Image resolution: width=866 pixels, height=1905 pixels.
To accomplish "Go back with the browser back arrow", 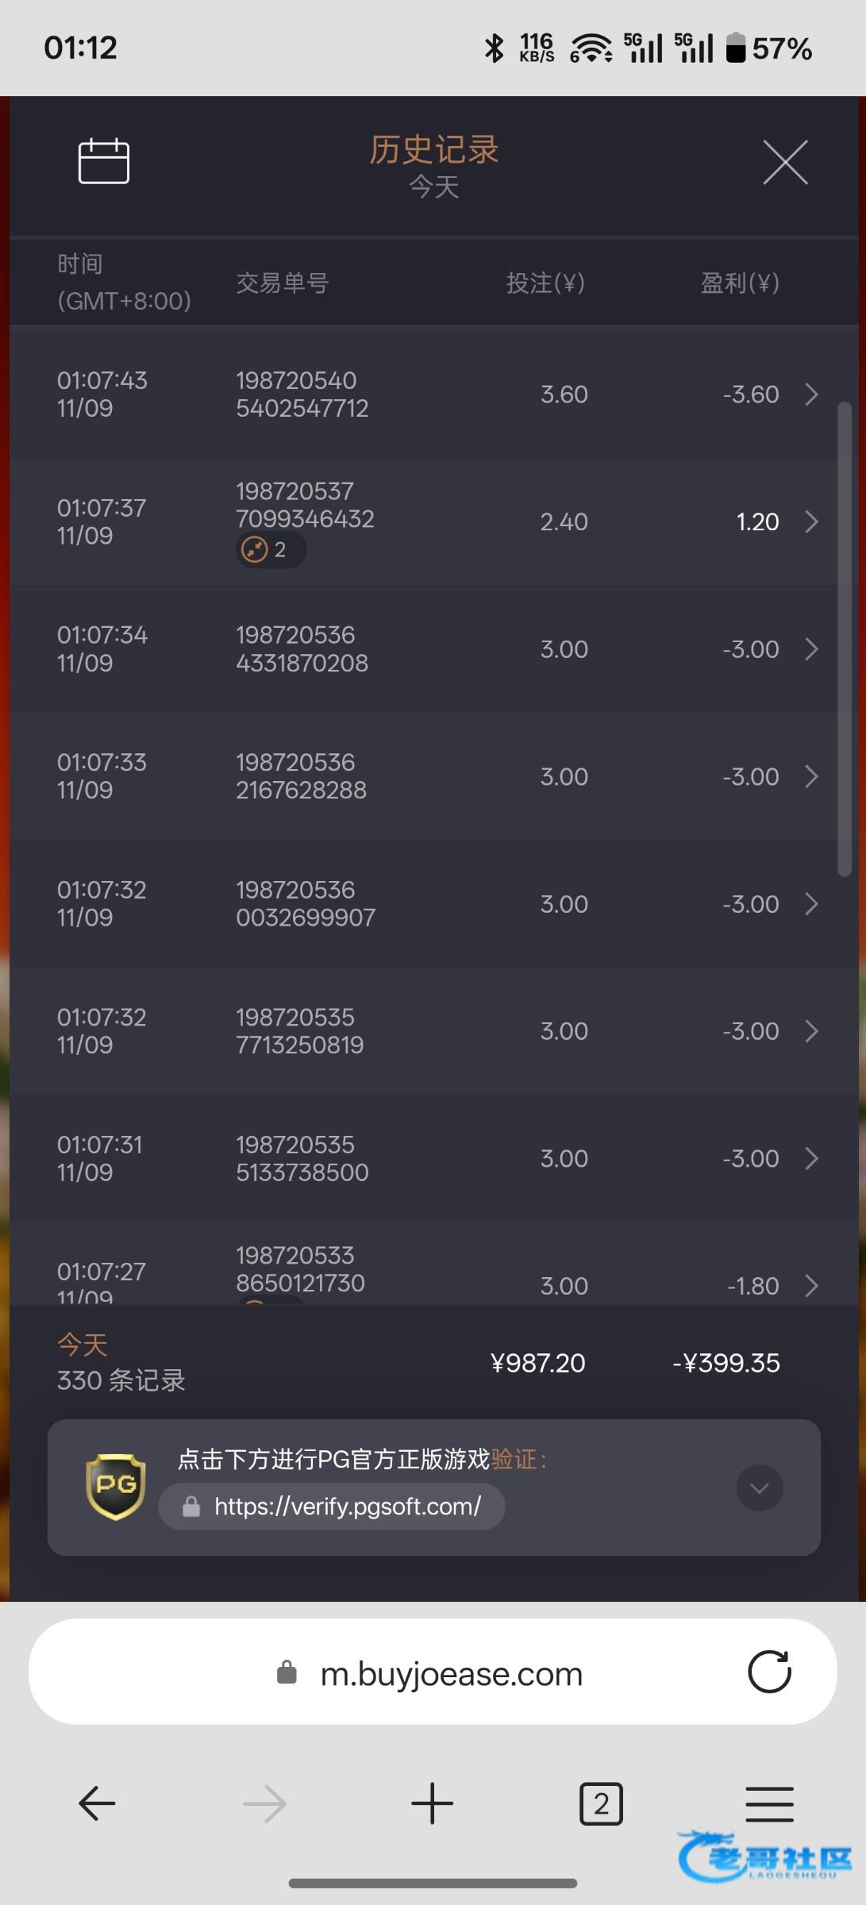I will pos(98,1803).
